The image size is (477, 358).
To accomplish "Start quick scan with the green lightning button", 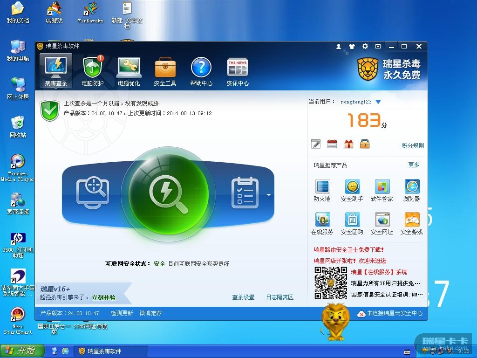I will point(168,194).
